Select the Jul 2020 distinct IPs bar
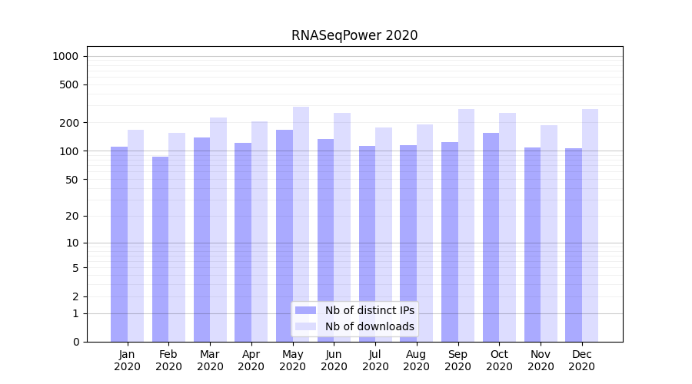Viewport: 692px width, 384px height. (x=367, y=243)
